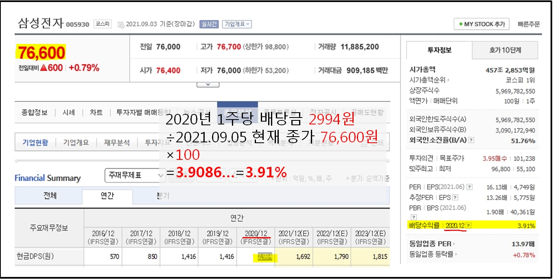The width and height of the screenshot is (553, 279).
Task: Click the 동일업종 등락률 link
Action: tap(431, 255)
